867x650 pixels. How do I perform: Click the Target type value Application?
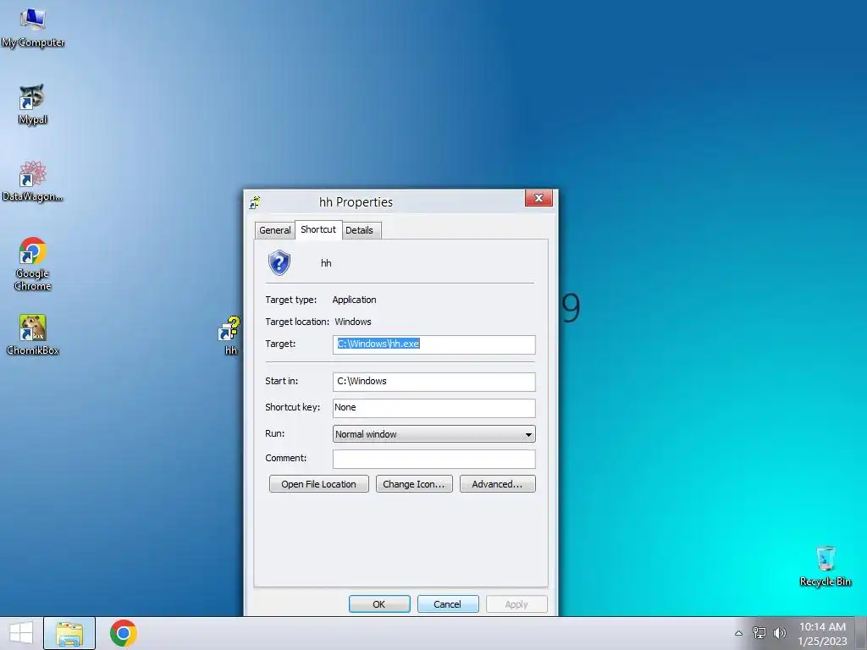[x=354, y=300]
